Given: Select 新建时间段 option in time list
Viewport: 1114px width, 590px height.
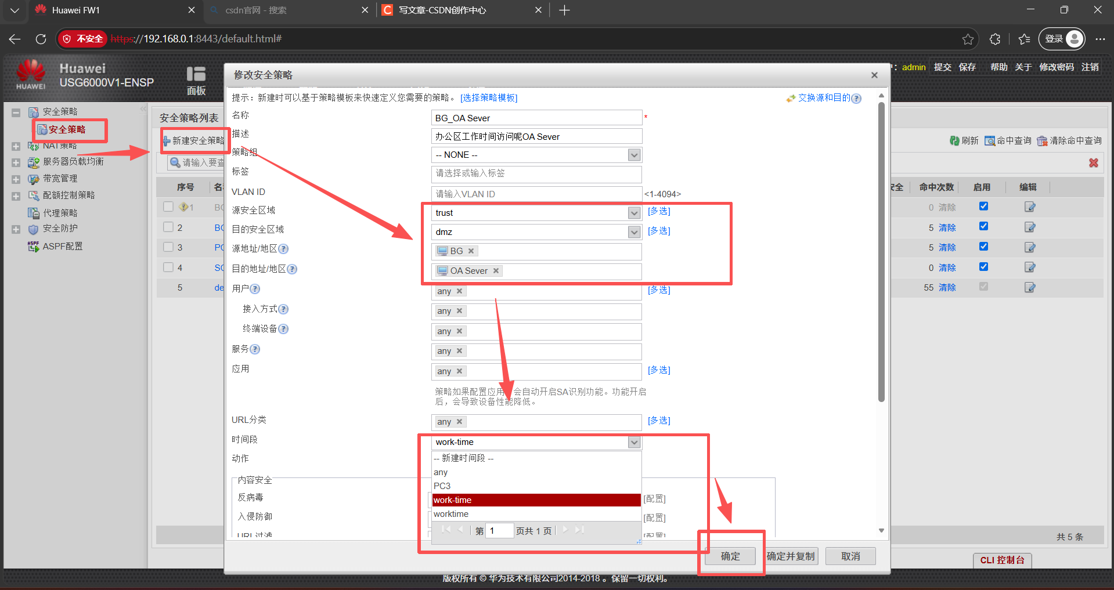Looking at the screenshot, I should tap(536, 458).
